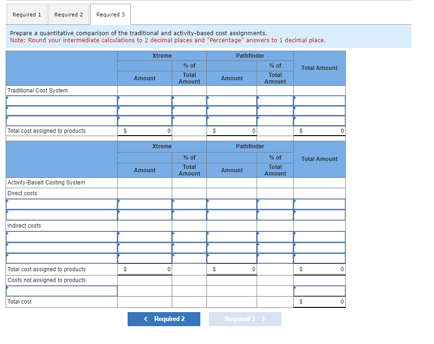Click the greyed-out Required 3 next button
This screenshot has height=344, width=434.
click(245, 319)
